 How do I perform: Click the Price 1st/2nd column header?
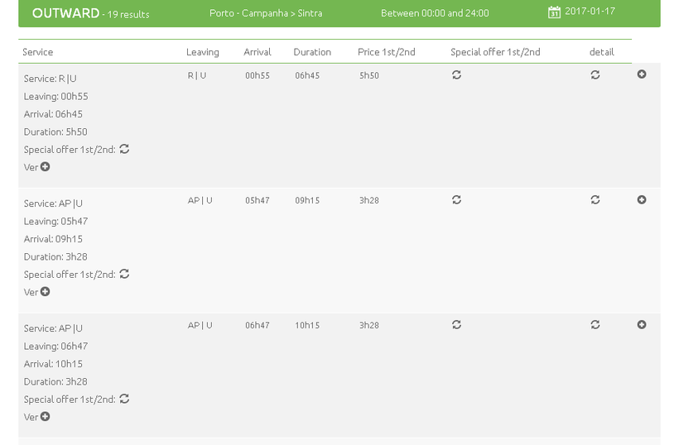point(386,52)
